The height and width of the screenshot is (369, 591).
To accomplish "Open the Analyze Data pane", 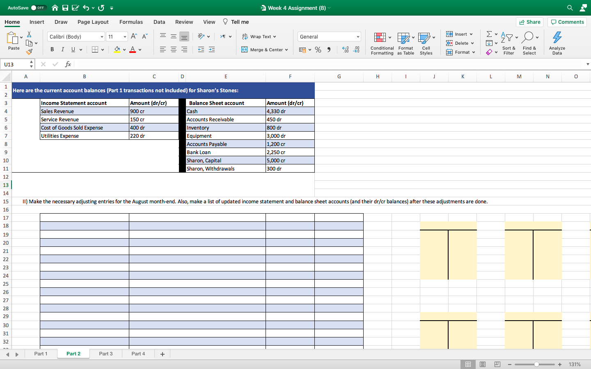I will (x=557, y=43).
